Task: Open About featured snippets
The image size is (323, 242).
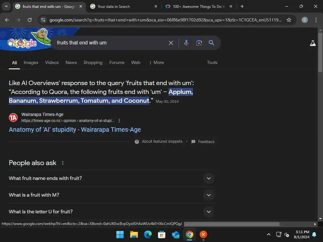Action: click(x=162, y=141)
